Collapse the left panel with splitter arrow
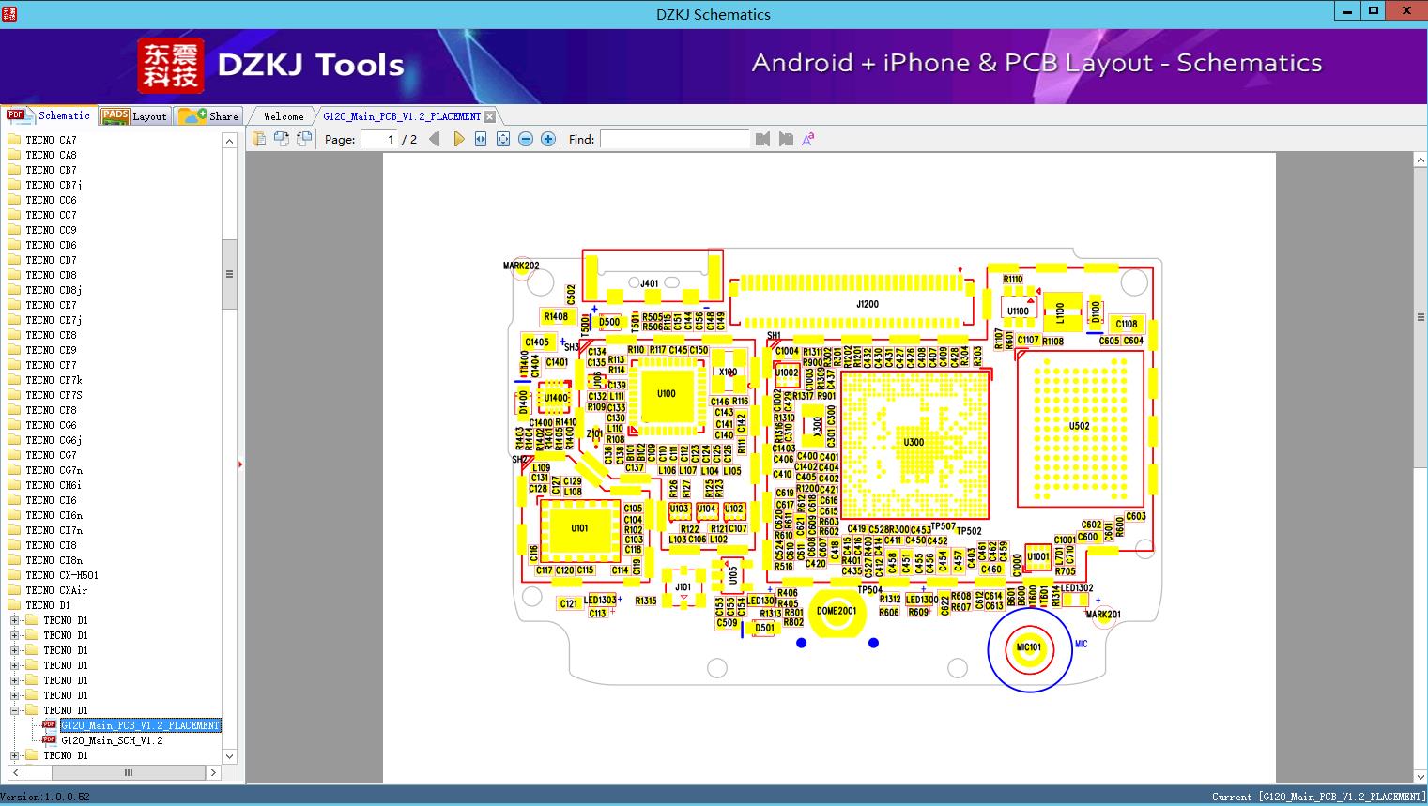This screenshot has width=1428, height=806. pos(240,464)
